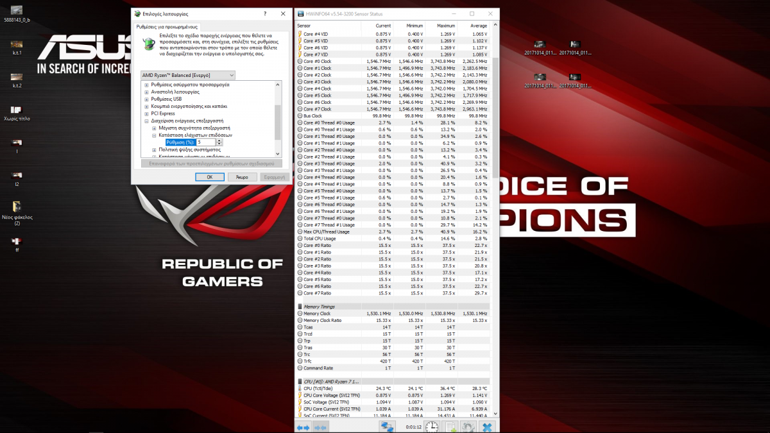Click lightning icon beside Core #4 VID
This screenshot has height=433, width=770.
click(x=300, y=34)
